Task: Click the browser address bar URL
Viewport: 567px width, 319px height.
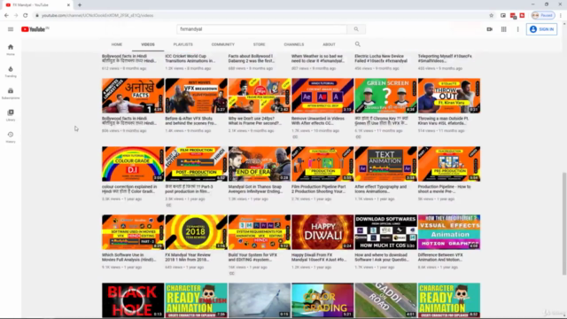Action: (x=97, y=15)
